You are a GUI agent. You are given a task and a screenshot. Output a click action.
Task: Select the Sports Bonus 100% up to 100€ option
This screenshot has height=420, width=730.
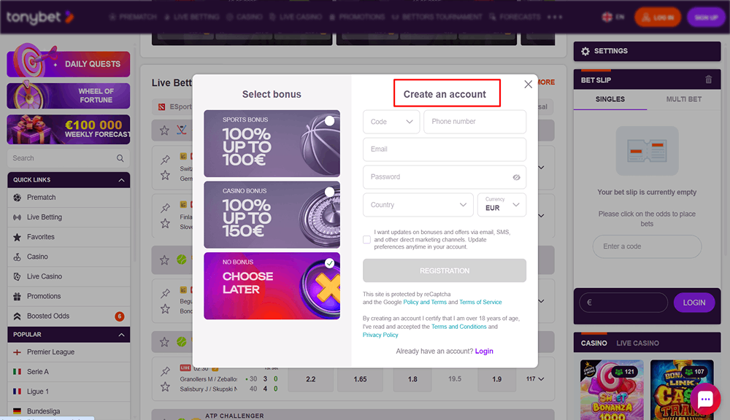[x=272, y=143]
